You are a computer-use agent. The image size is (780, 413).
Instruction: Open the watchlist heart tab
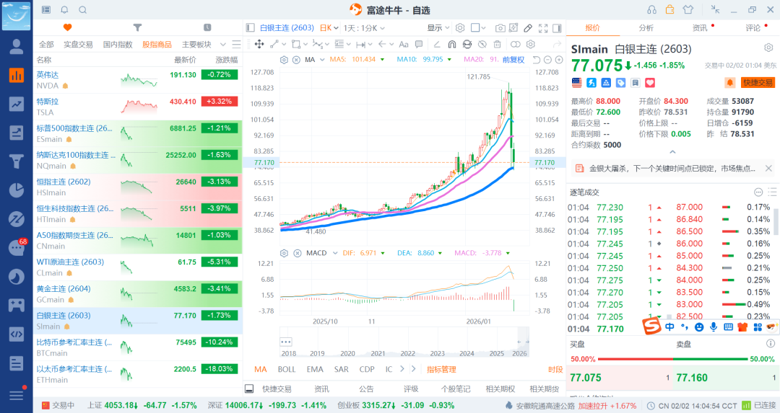[x=68, y=28]
